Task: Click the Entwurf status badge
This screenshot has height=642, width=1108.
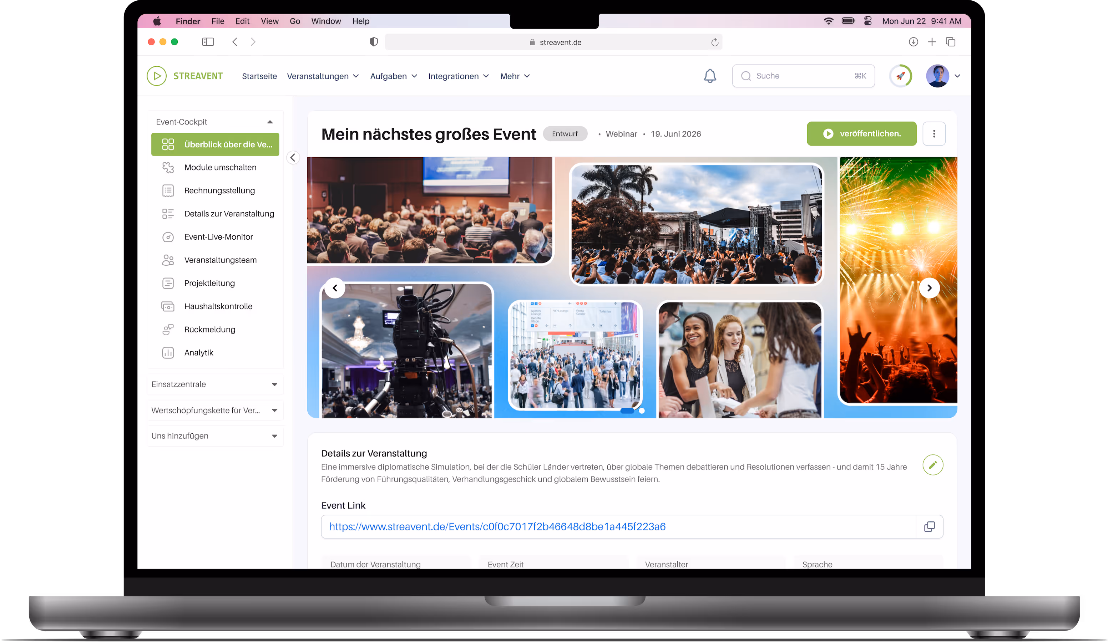Action: click(x=565, y=134)
